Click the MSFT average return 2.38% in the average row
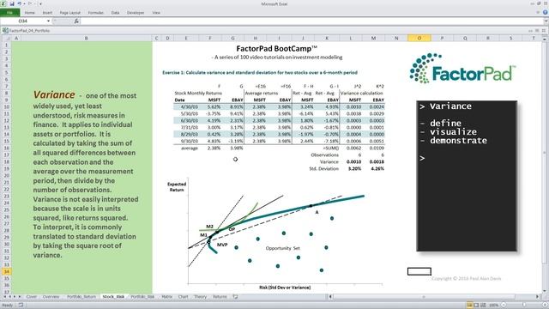 pyautogui.click(x=214, y=148)
